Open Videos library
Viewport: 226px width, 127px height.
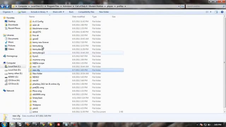(x=11, y=49)
